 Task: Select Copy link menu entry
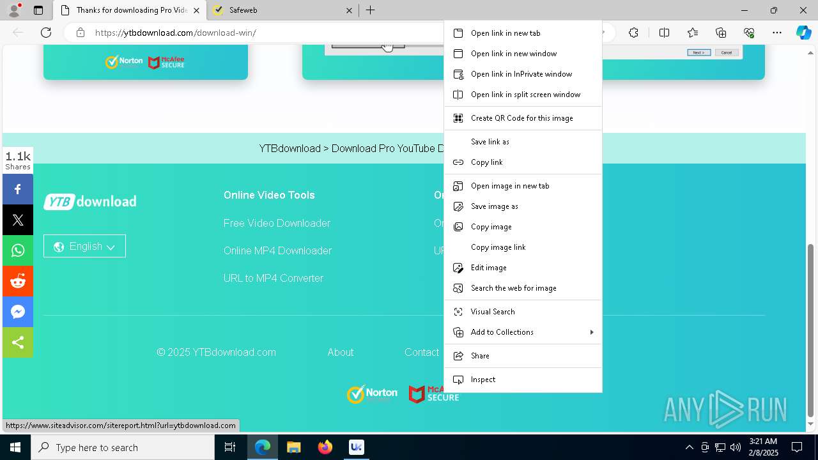(x=523, y=162)
